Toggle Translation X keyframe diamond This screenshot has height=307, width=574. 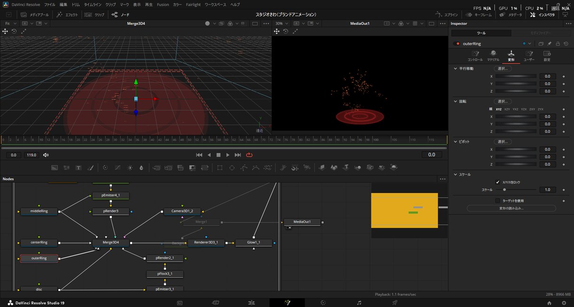[x=564, y=76]
